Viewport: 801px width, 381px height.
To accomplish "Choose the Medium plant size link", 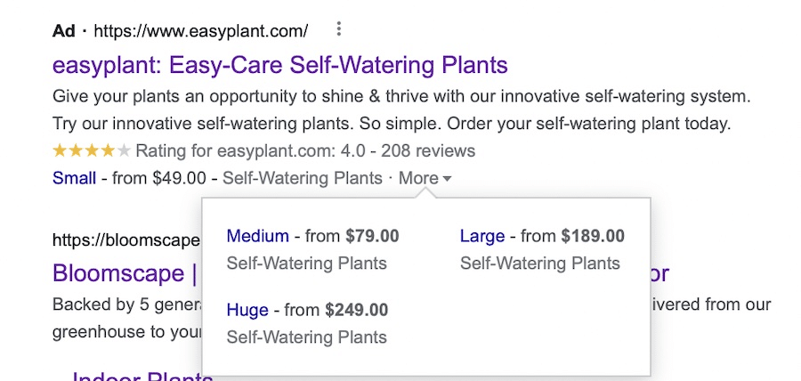I will pyautogui.click(x=258, y=236).
